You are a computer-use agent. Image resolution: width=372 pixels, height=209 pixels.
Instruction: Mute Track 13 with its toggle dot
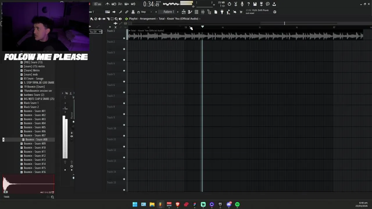[x=124, y=168]
